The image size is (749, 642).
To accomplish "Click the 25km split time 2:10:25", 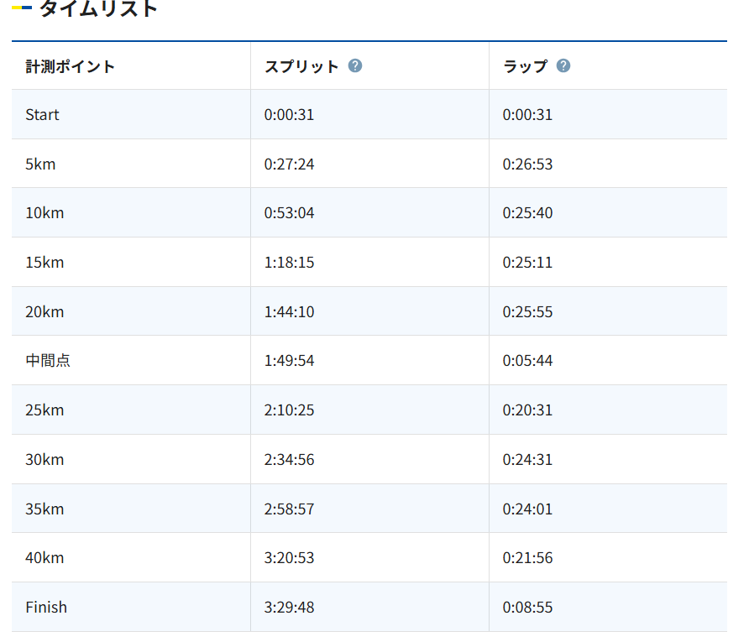I will [289, 410].
